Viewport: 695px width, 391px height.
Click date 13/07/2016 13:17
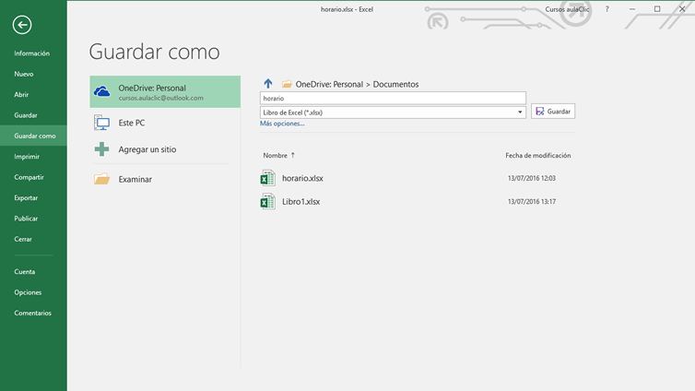click(x=532, y=202)
